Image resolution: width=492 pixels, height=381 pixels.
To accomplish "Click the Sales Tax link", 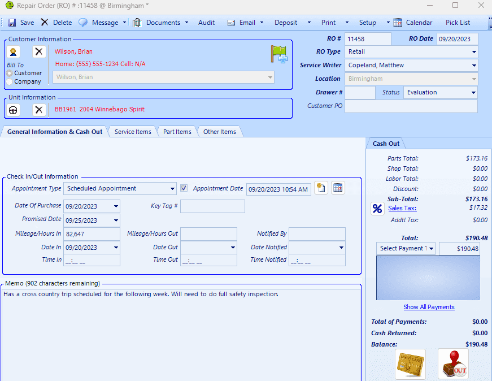I will point(402,208).
